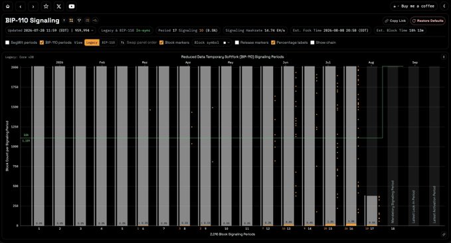Expand the Updated timestamp dropdown

pyautogui.click(x=50, y=30)
